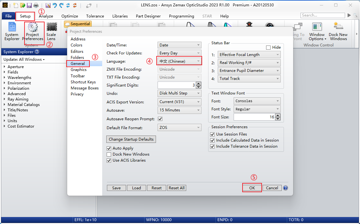Click the magnifier icon beside search
The height and width of the screenshot is (224, 360).
[x=355, y=15]
